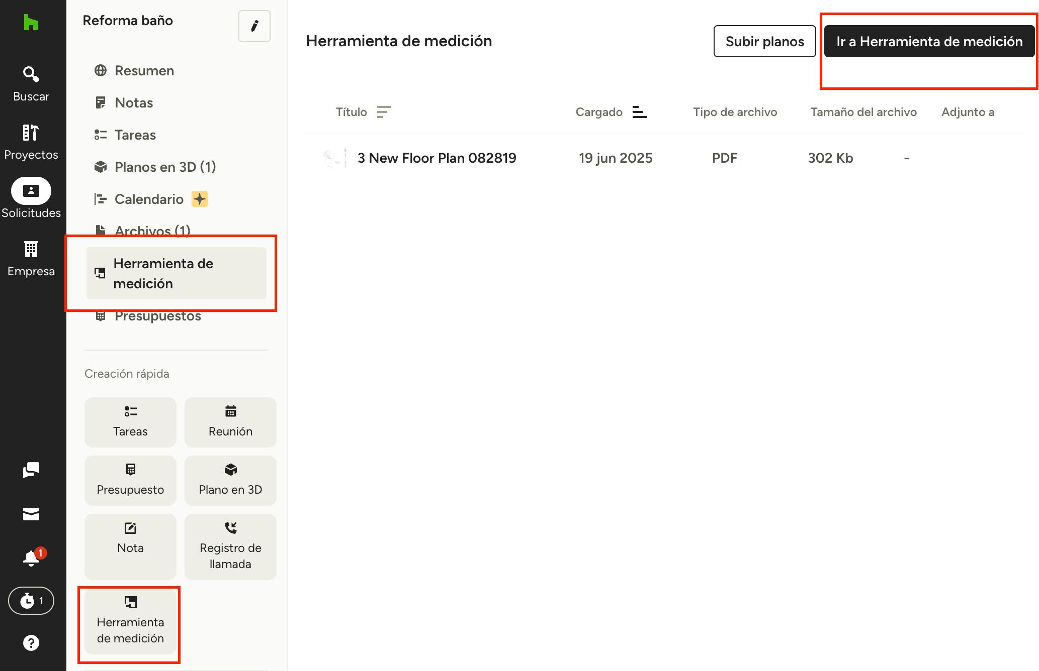Create quick Registro de llamada
1039x671 pixels.
pos(230,546)
